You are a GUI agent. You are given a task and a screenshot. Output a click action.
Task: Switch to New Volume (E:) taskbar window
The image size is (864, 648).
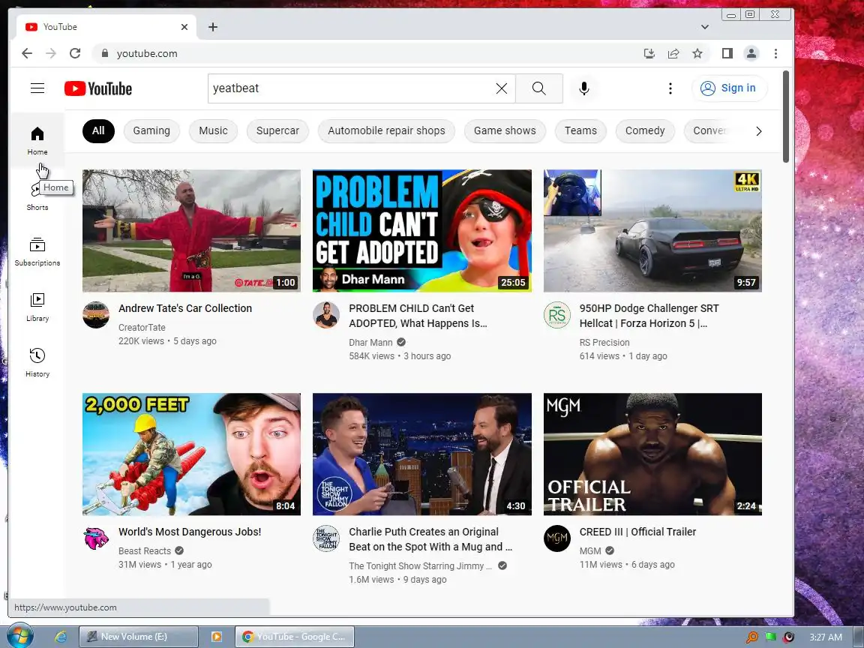pos(138,637)
